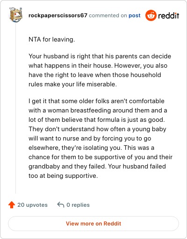Click the final line "too at being supportive."
This screenshot has height=239, width=187.
click(63, 176)
